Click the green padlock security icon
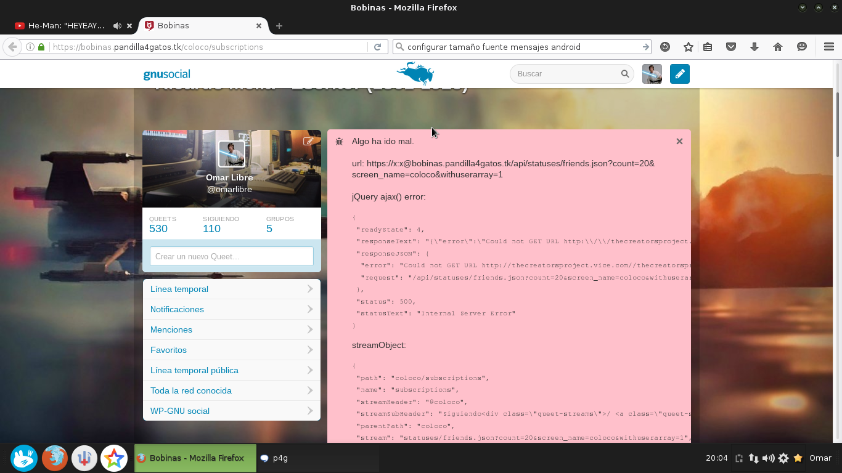The height and width of the screenshot is (473, 842). click(x=41, y=47)
